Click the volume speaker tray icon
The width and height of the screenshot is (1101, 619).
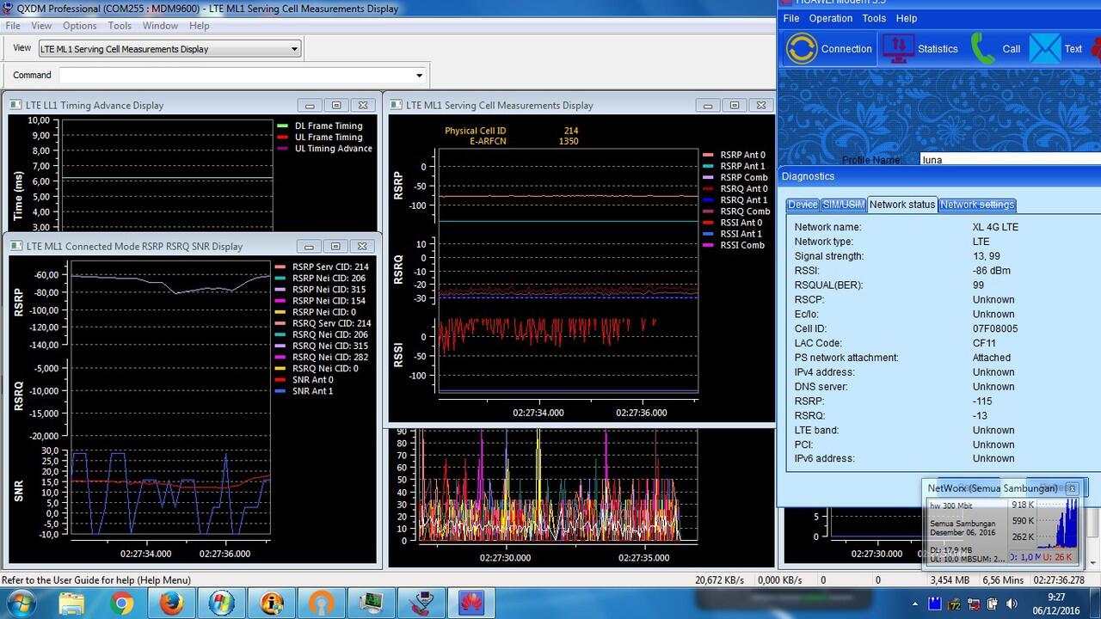click(1012, 604)
